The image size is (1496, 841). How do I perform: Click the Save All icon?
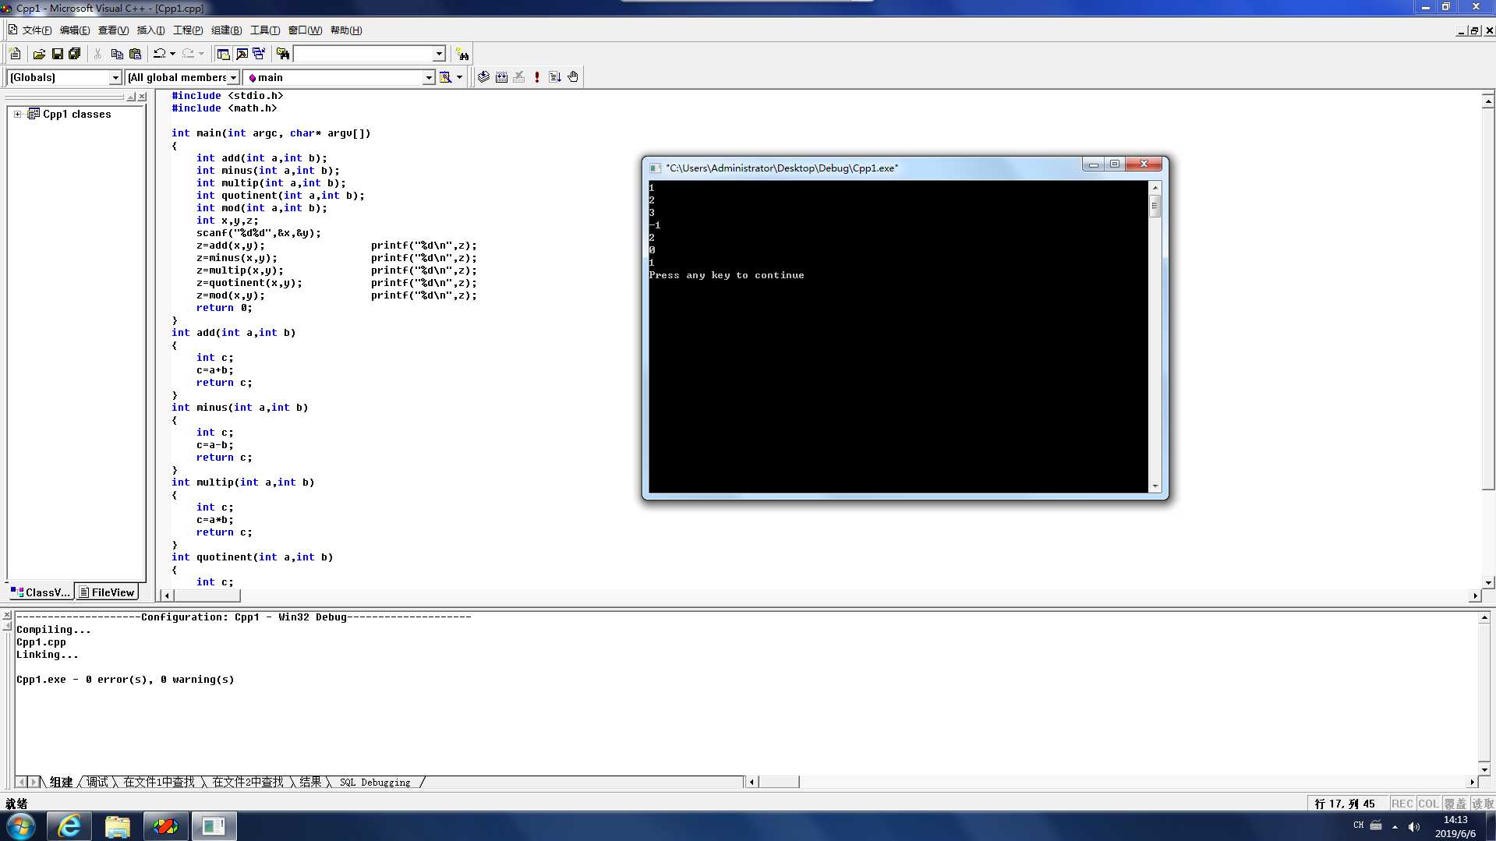tap(75, 54)
